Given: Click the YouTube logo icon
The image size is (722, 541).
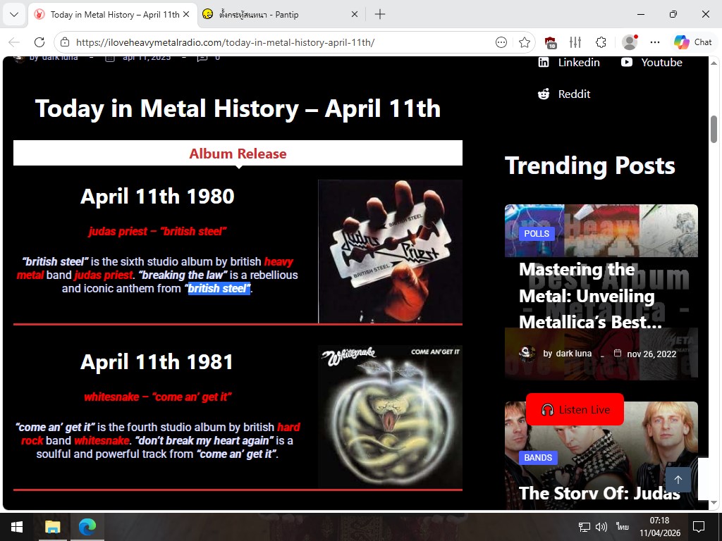Looking at the screenshot, I should pos(627,62).
